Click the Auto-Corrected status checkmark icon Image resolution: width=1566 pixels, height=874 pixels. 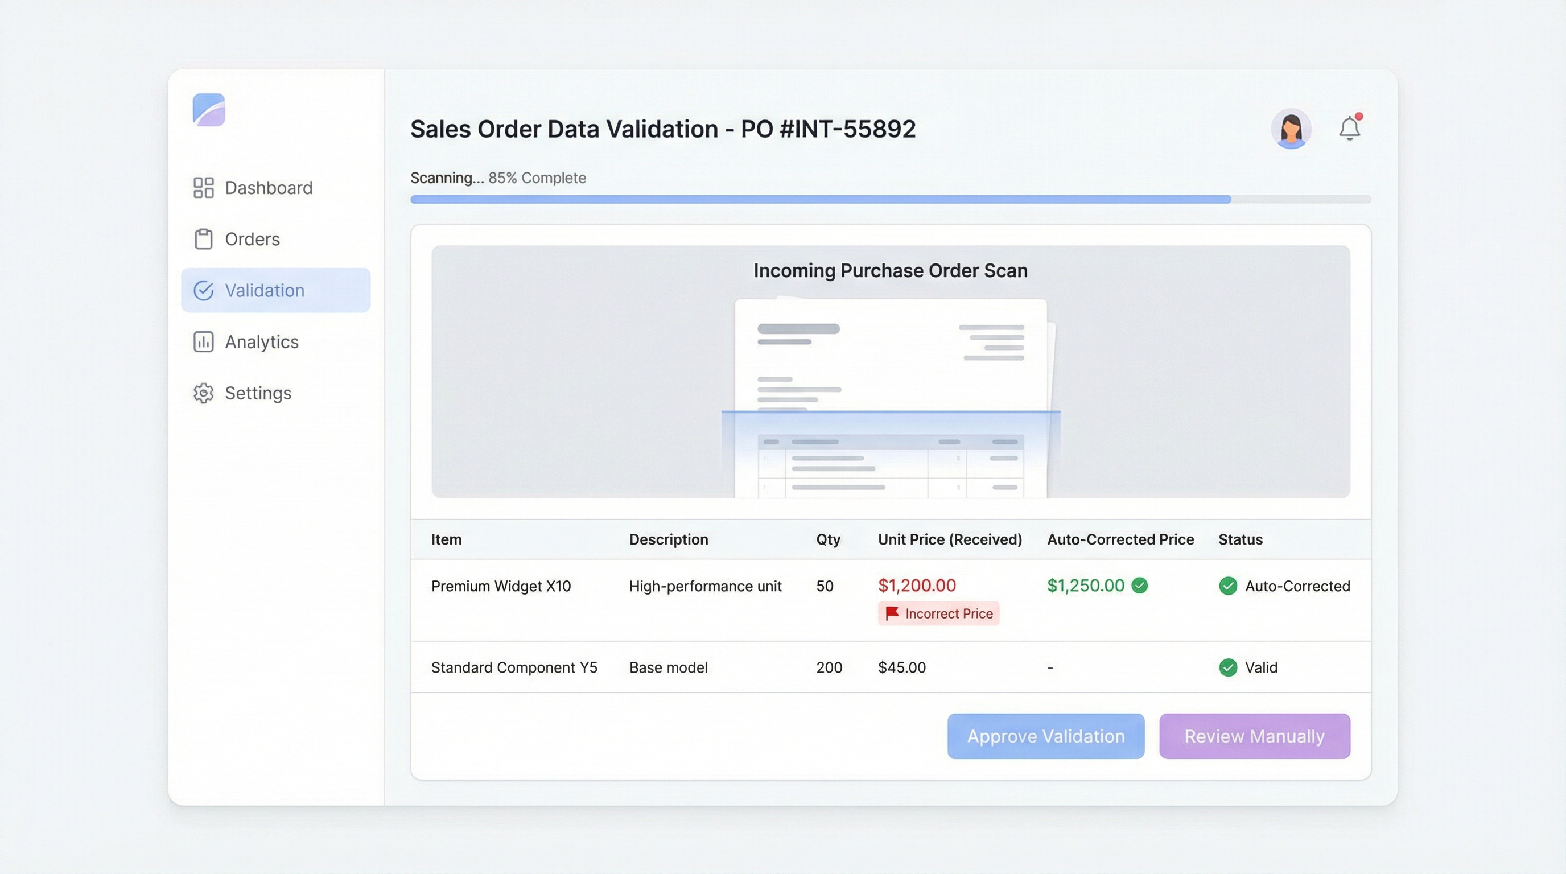click(1228, 586)
